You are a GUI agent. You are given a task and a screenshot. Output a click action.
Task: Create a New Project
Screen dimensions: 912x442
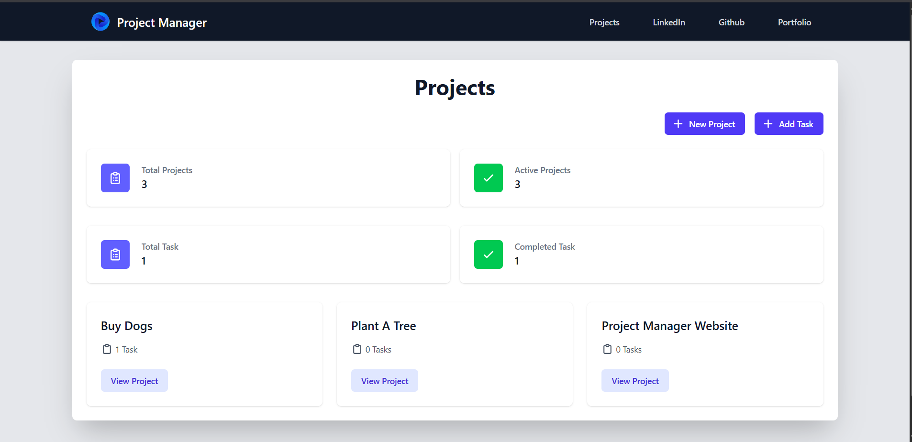pos(704,123)
